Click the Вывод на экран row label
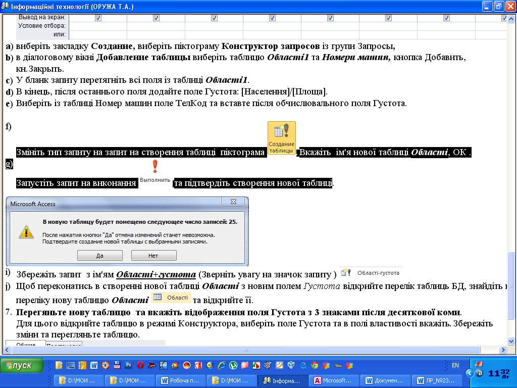 [42, 18]
